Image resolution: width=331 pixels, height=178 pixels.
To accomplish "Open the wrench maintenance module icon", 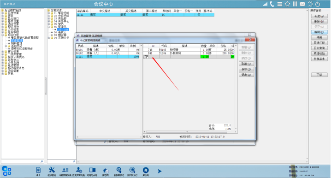I will [x=52, y=170].
